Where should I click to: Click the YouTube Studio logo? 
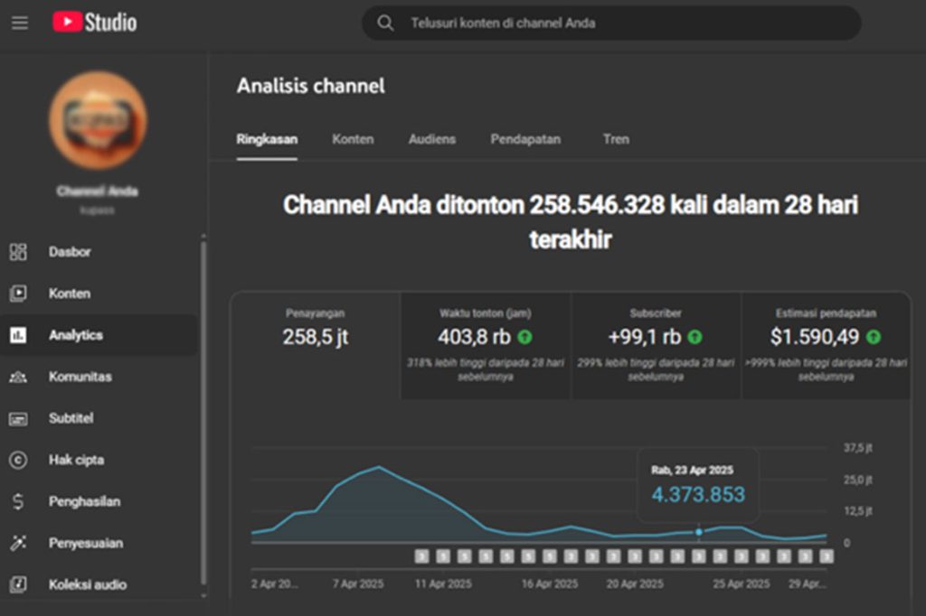coord(94,23)
